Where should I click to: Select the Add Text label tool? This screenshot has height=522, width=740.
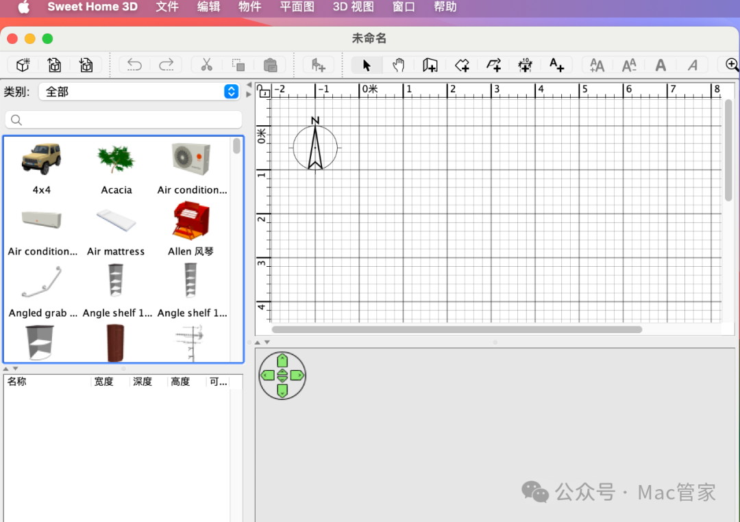[x=557, y=65]
